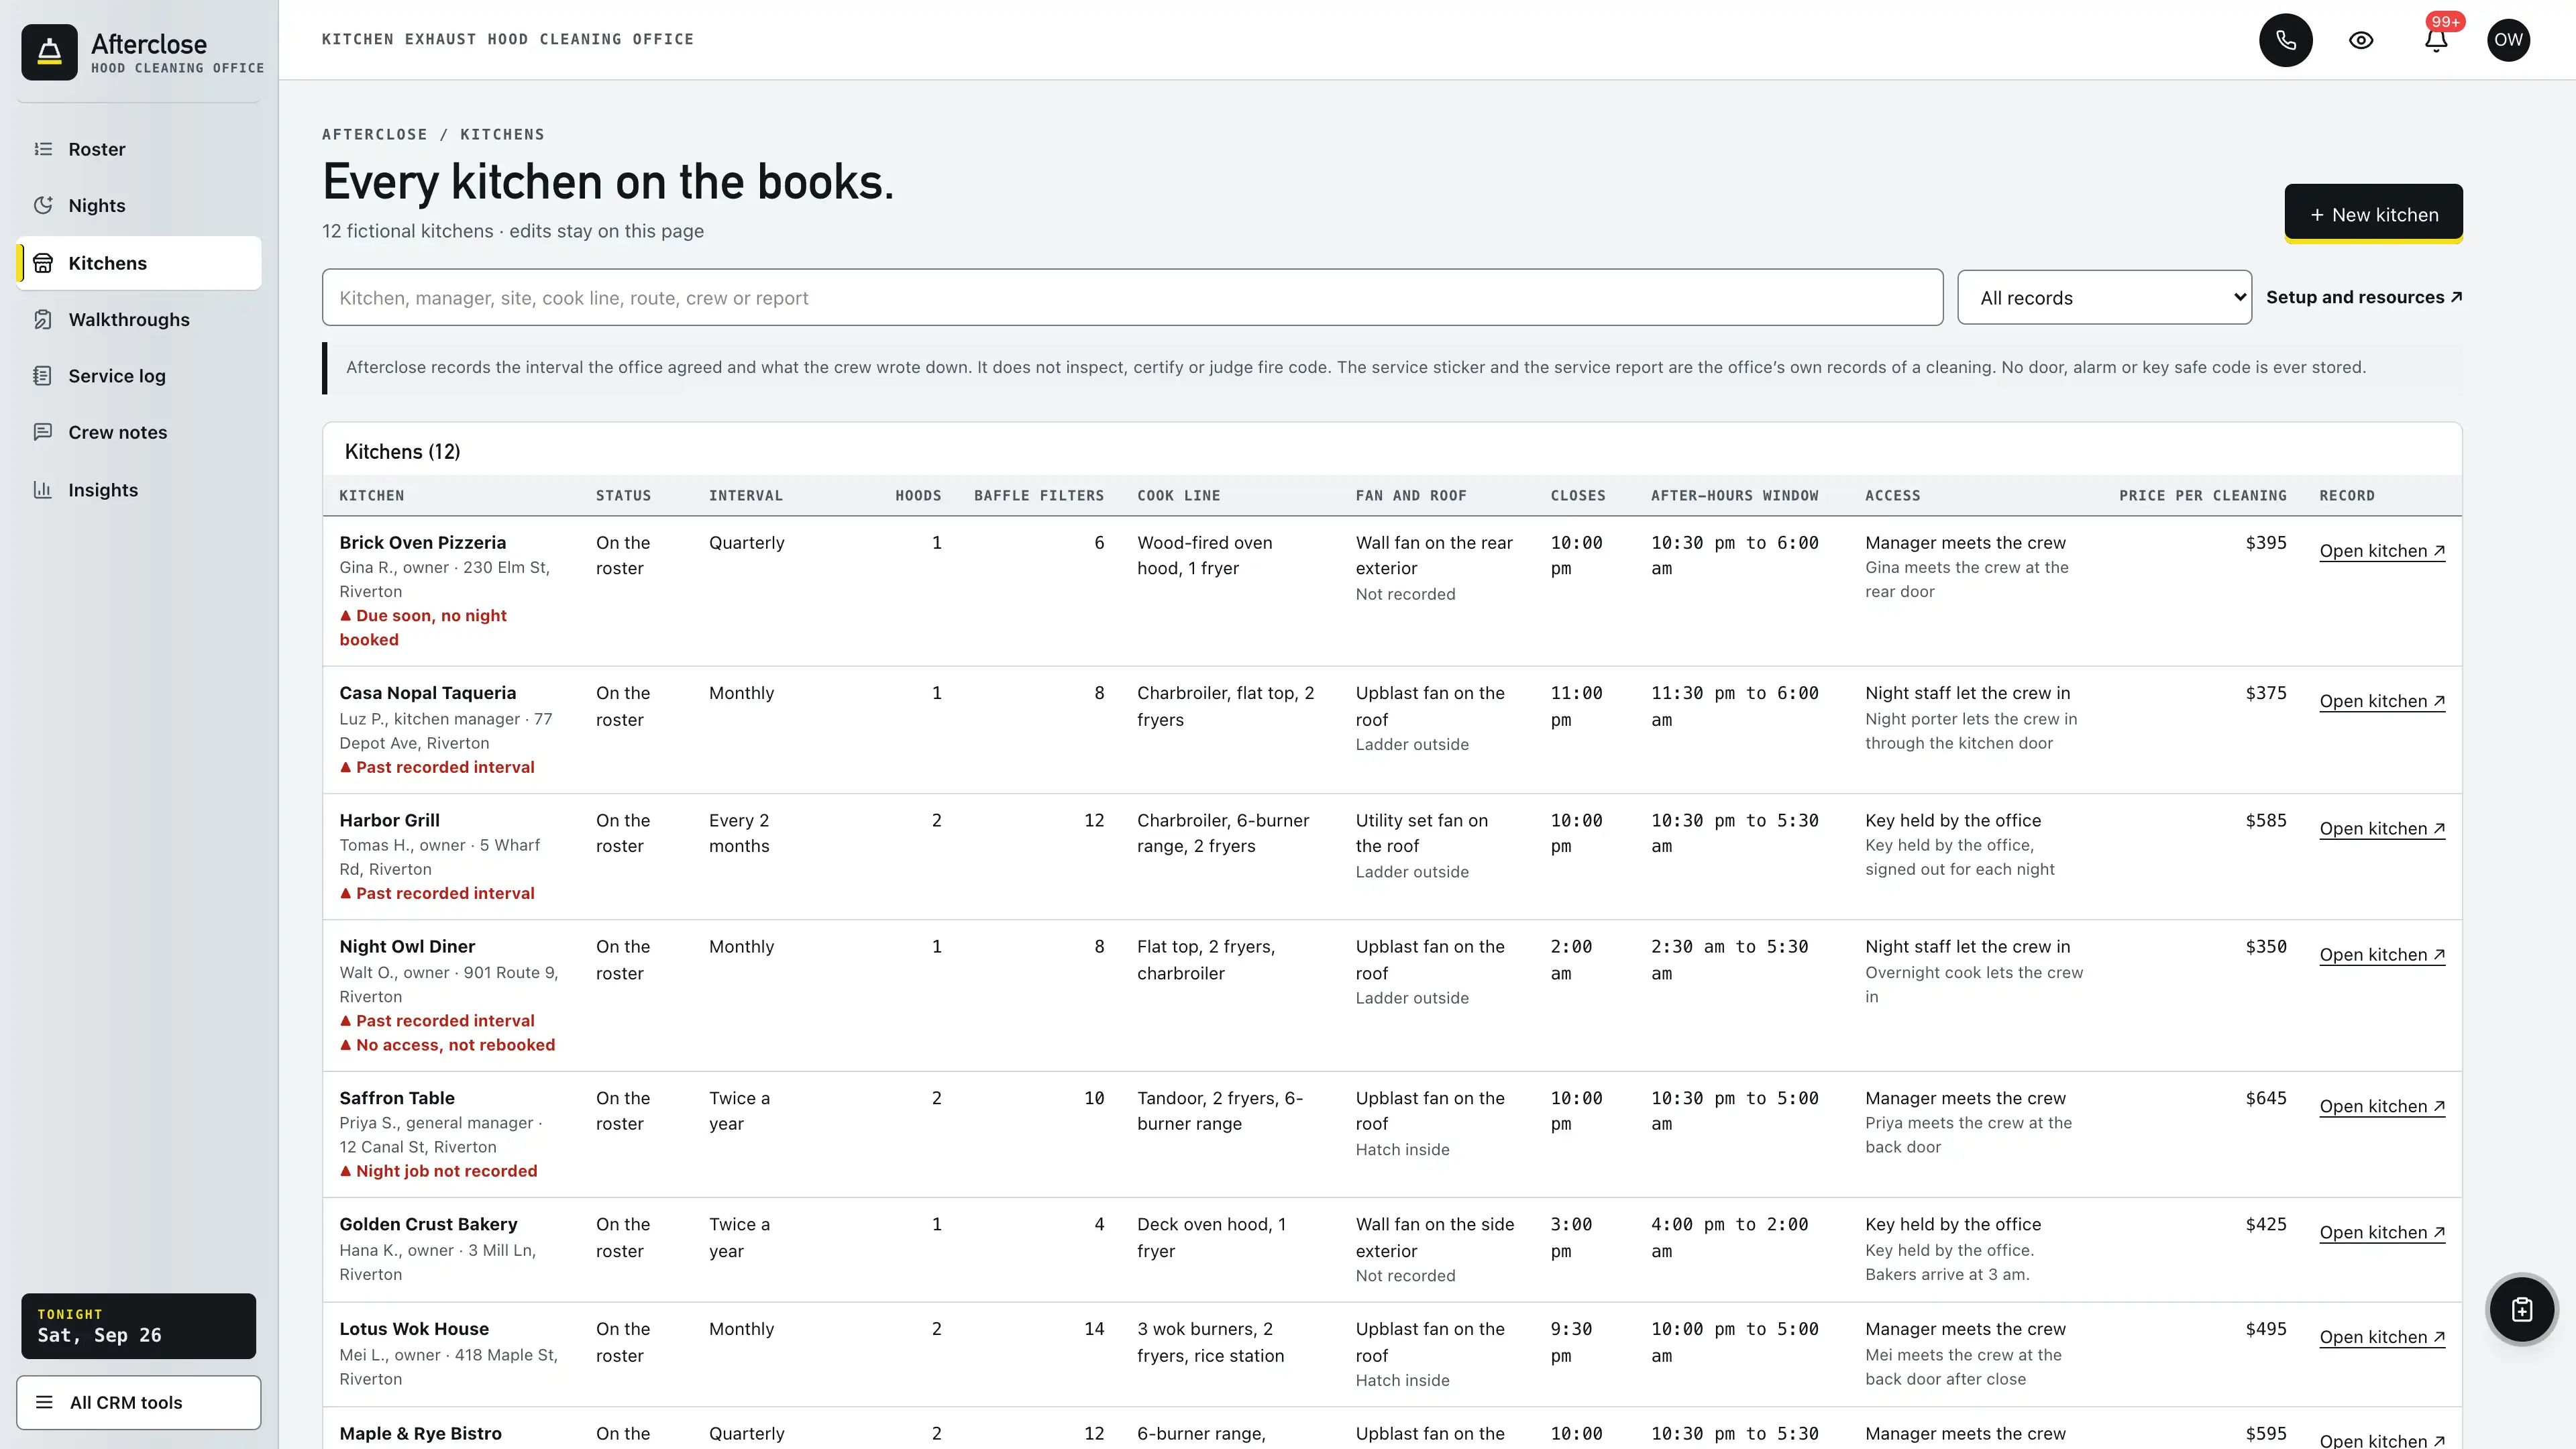Click the After-hours window column header
Screen dimensions: 2576x1449
tap(1734, 496)
